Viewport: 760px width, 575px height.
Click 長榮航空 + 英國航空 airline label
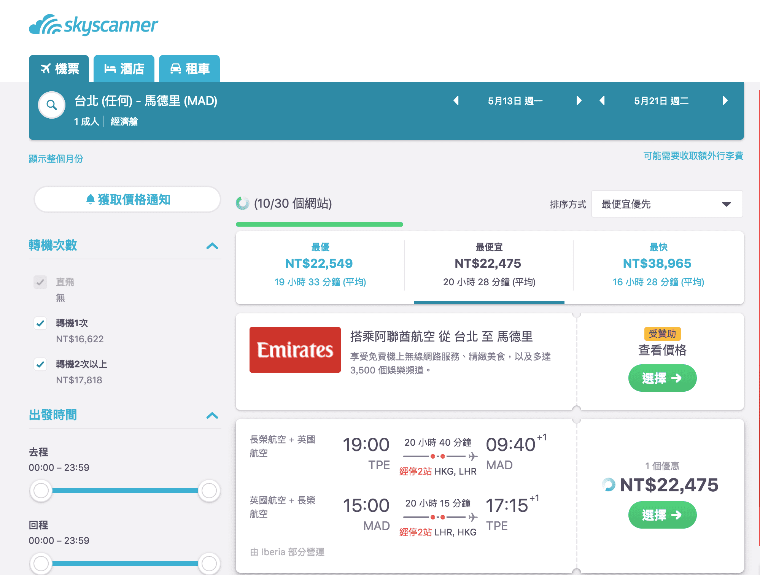[x=283, y=446]
